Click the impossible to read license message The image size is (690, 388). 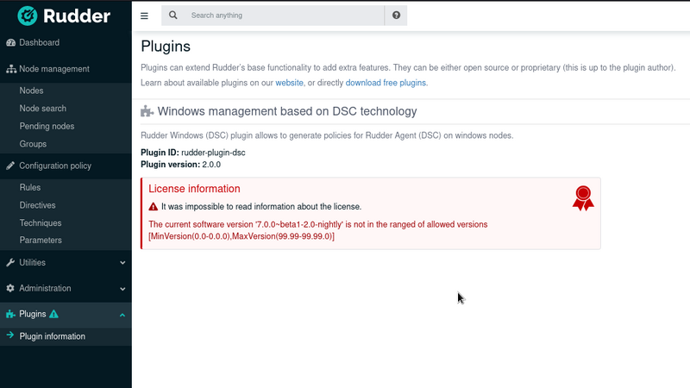(x=261, y=206)
